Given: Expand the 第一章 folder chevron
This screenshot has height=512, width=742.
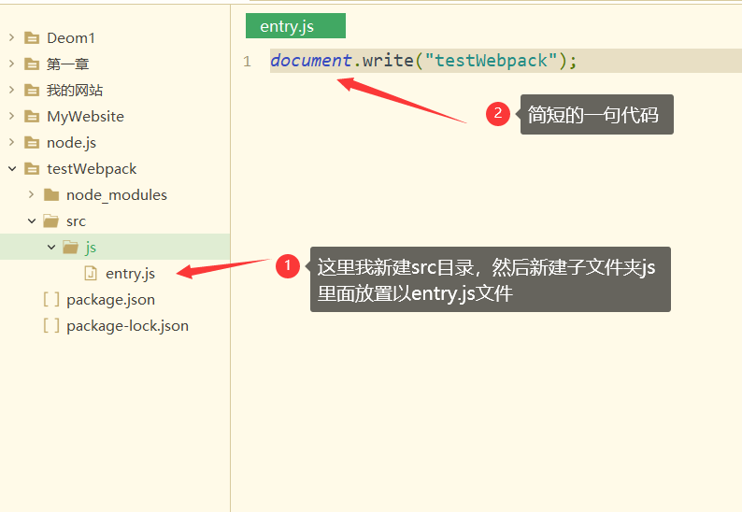Looking at the screenshot, I should 12,64.
